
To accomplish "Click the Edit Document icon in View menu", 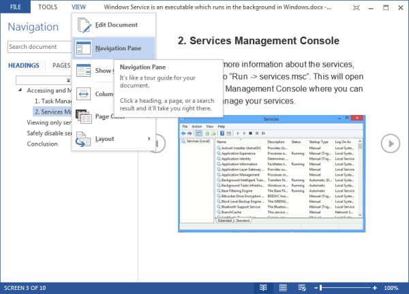I will (x=84, y=25).
